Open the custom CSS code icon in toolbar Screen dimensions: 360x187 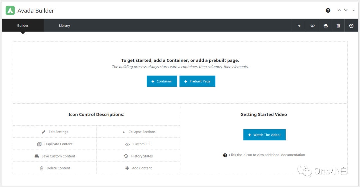pyautogui.click(x=312, y=26)
